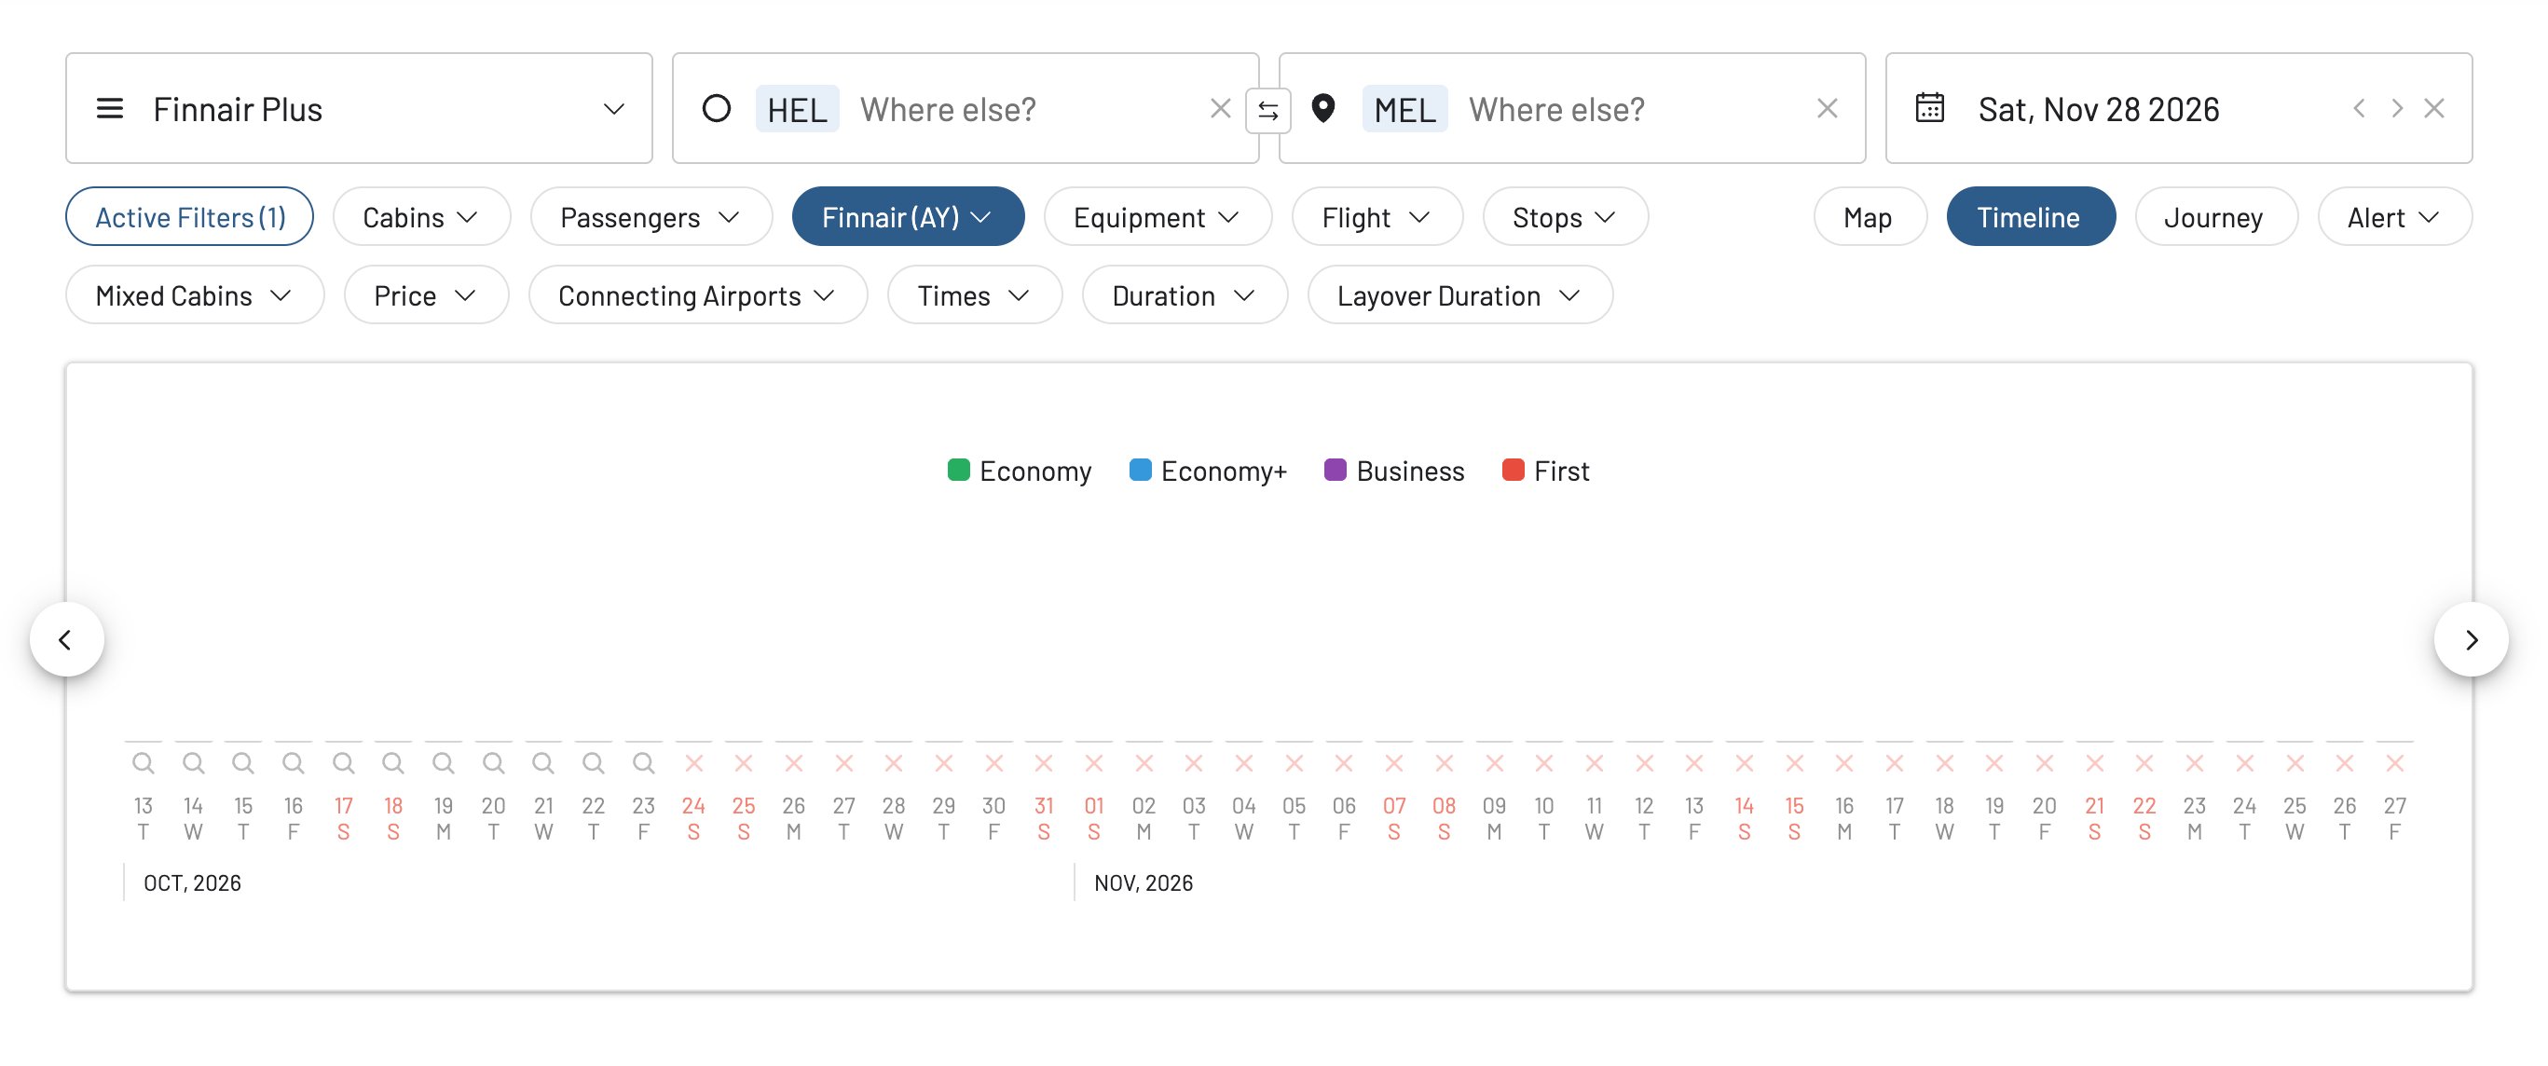Open the calendar date picker icon

[x=1932, y=108]
